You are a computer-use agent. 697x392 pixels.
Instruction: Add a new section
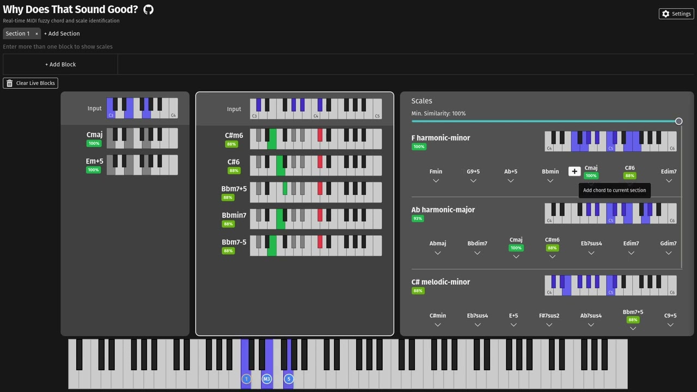coord(62,34)
